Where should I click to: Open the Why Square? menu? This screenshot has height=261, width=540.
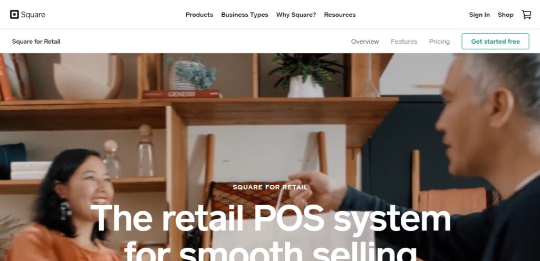coord(296,15)
